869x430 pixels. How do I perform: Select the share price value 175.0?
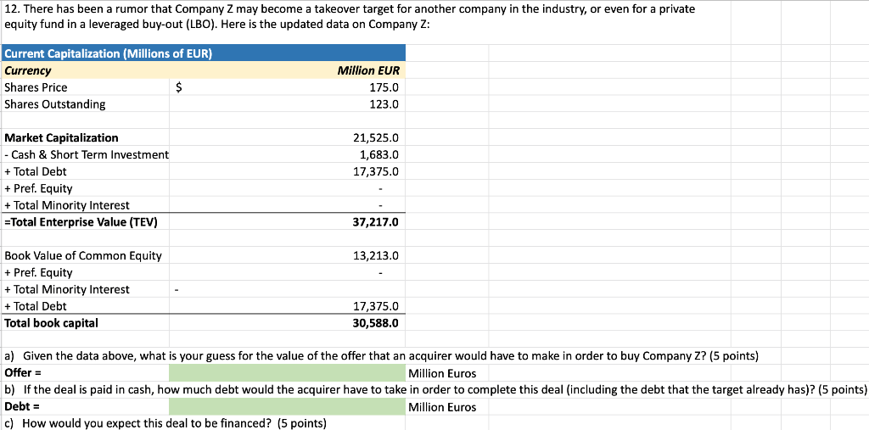(x=384, y=87)
